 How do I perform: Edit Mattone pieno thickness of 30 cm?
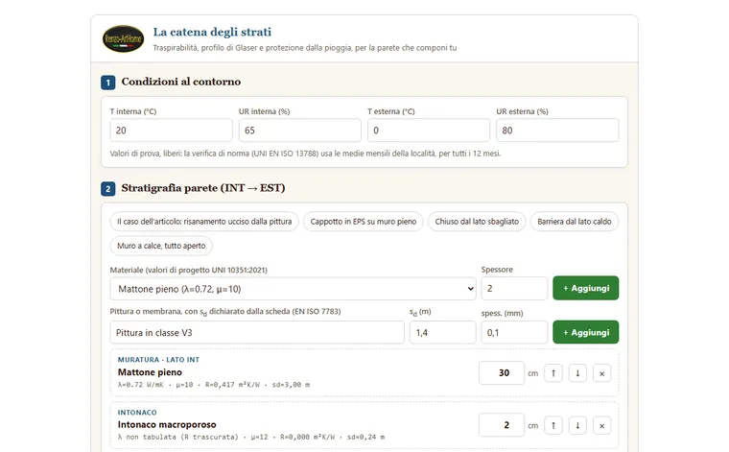pyautogui.click(x=502, y=373)
